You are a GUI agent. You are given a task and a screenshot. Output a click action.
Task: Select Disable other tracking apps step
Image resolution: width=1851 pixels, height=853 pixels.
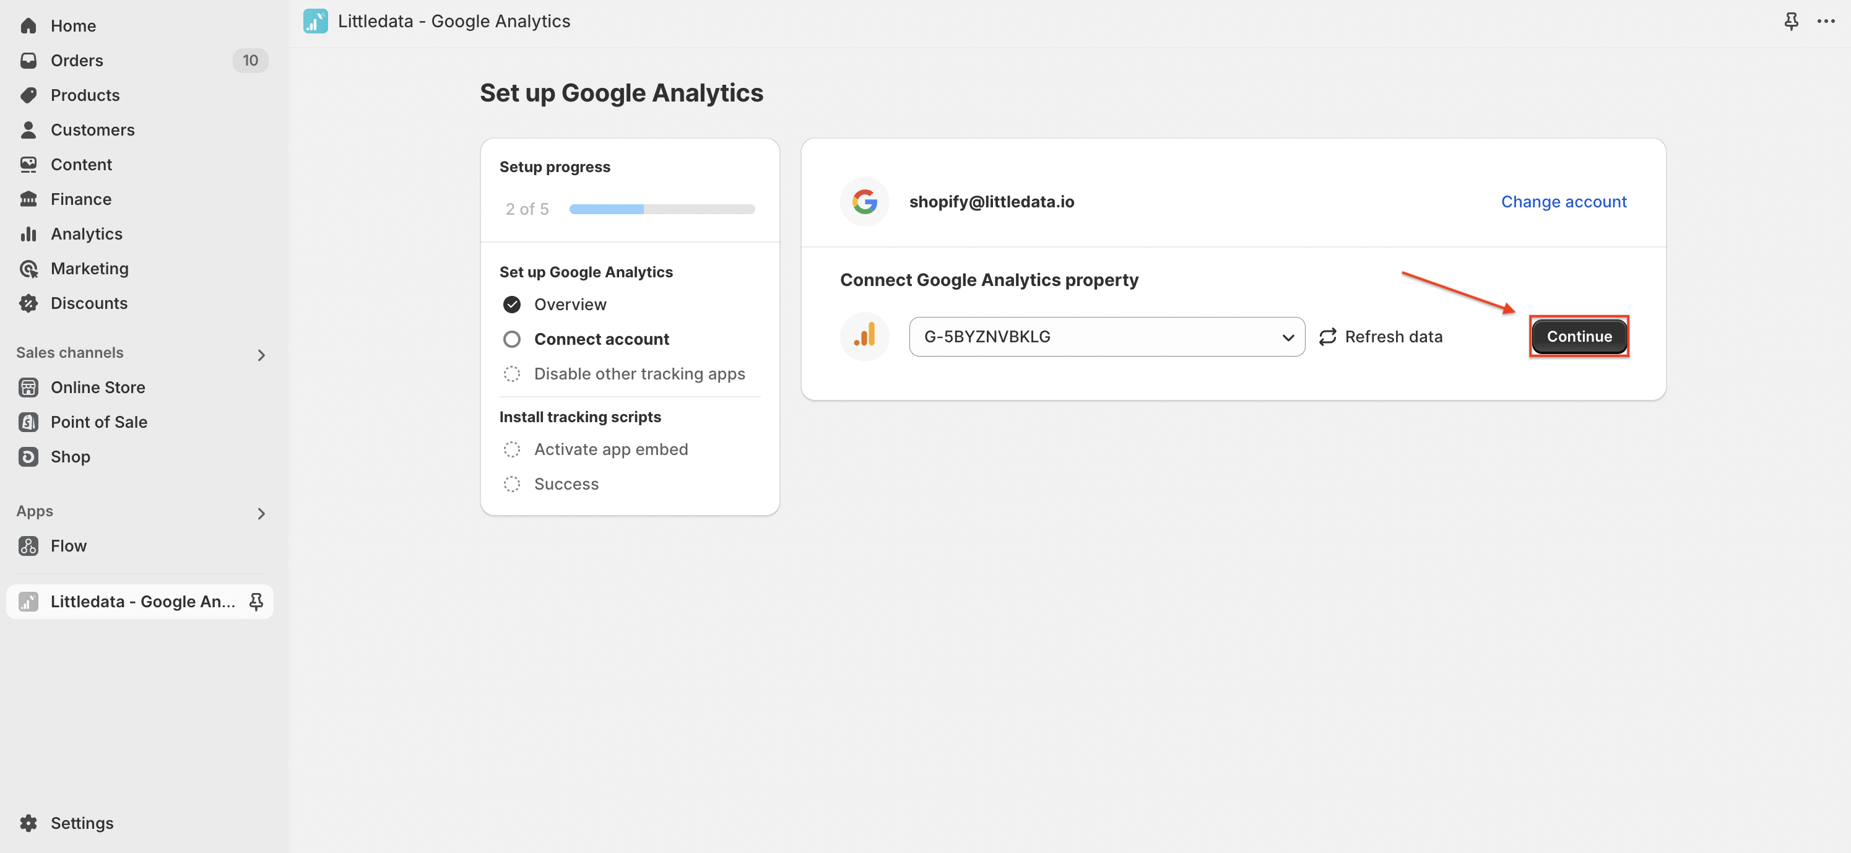625,374
